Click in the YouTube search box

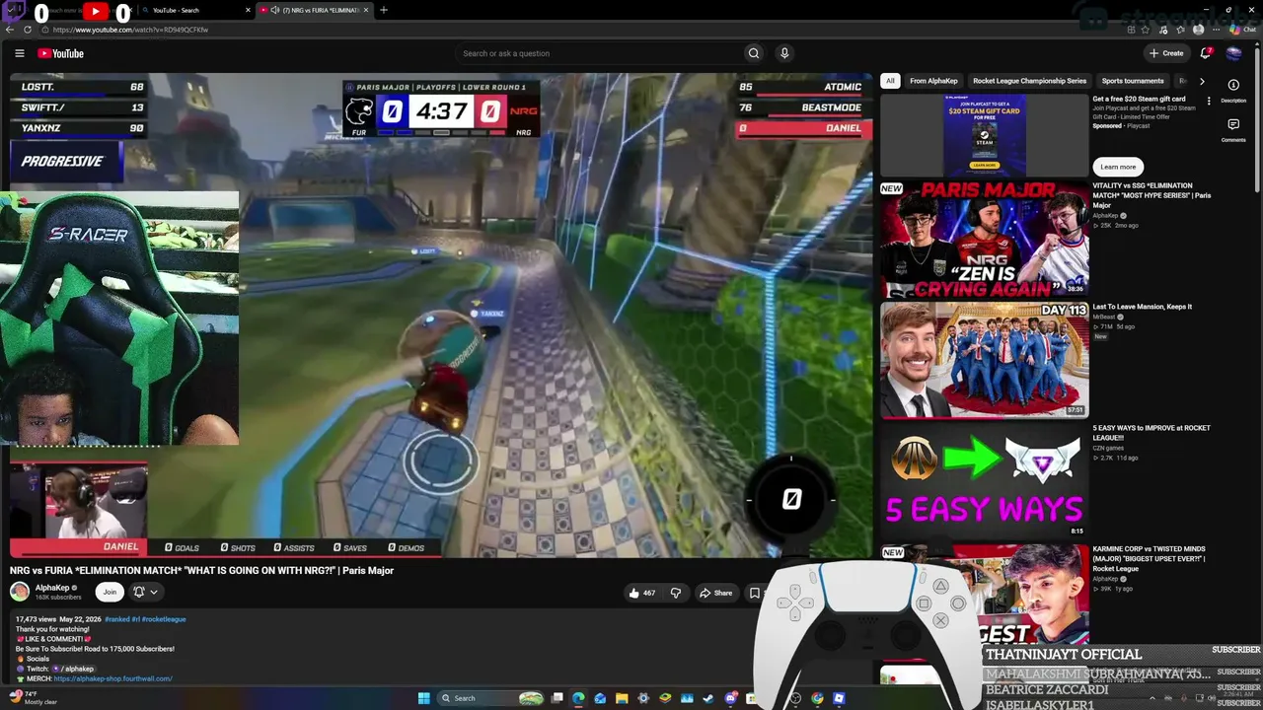[x=602, y=53]
